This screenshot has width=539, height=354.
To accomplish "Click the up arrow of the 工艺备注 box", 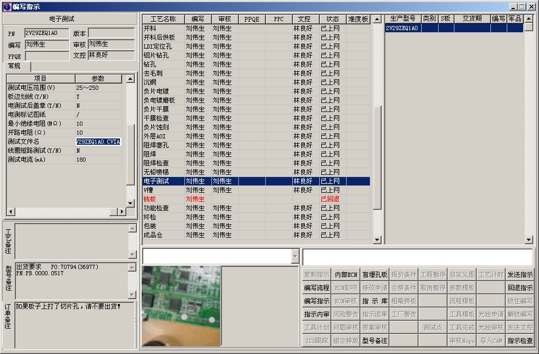I will pos(133,228).
